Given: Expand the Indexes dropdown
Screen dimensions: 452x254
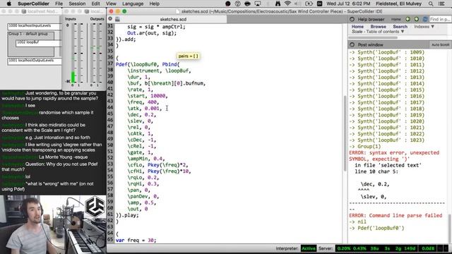Looking at the screenshot, I should tap(424, 27).
